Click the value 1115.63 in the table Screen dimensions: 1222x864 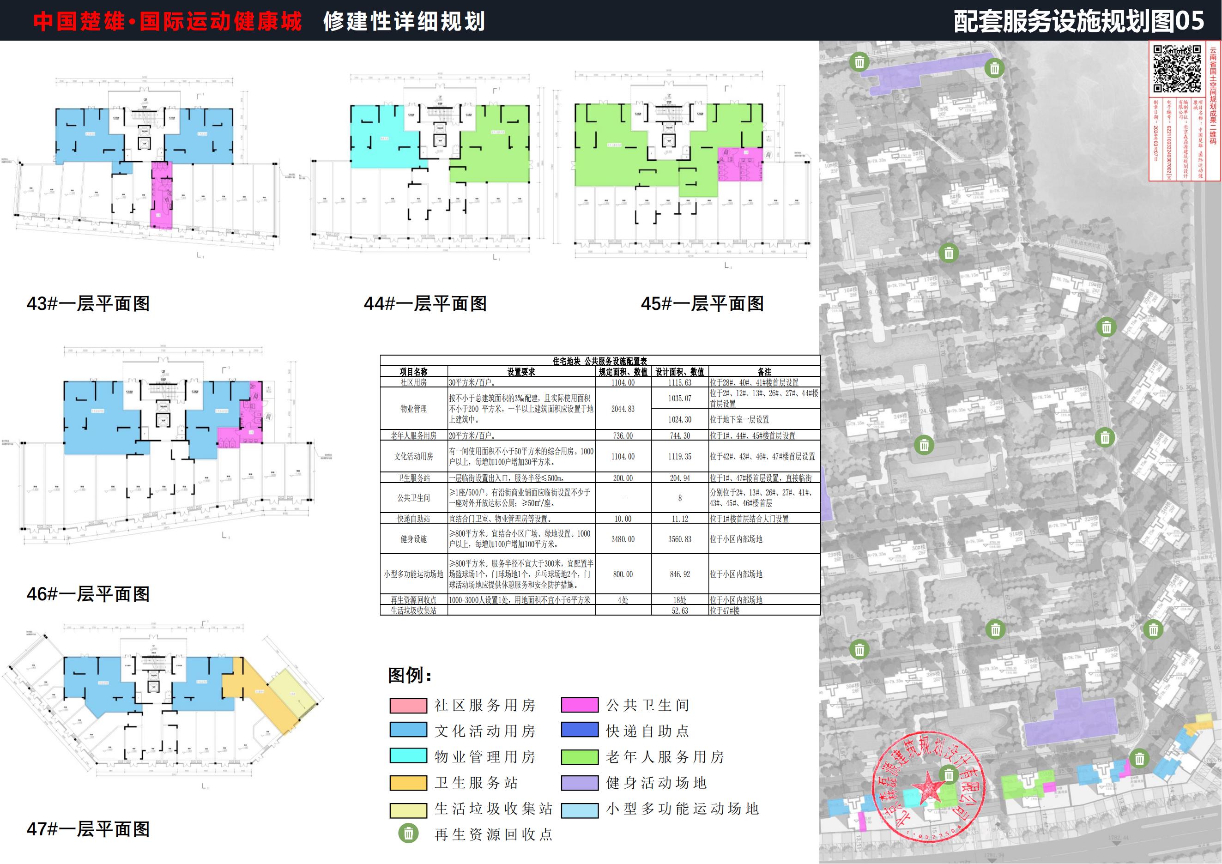pos(680,382)
